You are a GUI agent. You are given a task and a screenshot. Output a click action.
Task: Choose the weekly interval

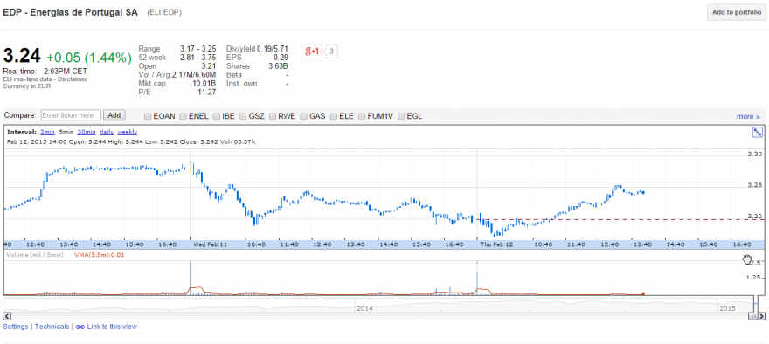click(128, 133)
